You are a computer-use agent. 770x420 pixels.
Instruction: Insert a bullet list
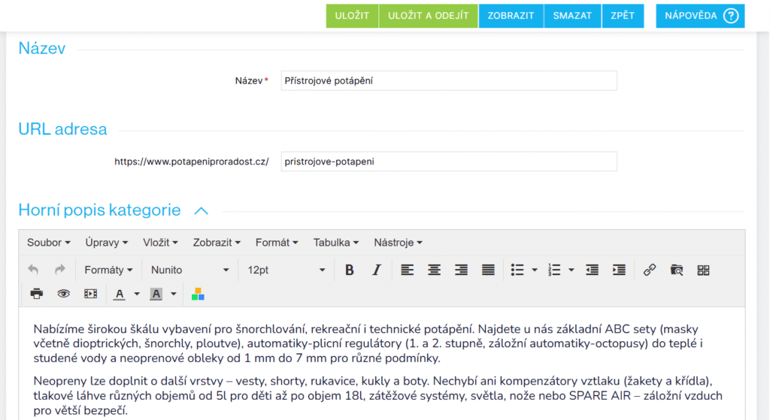pos(517,270)
